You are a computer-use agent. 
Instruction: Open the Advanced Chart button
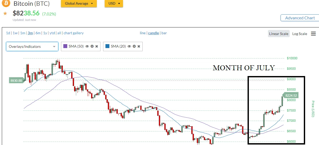(300, 18)
